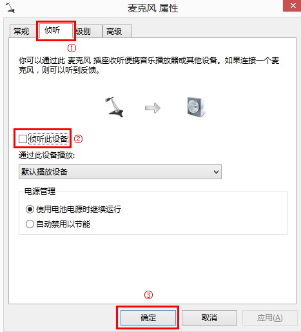Select 使用电池电源时继续运行 radio option
The image size is (301, 332).
(30, 209)
